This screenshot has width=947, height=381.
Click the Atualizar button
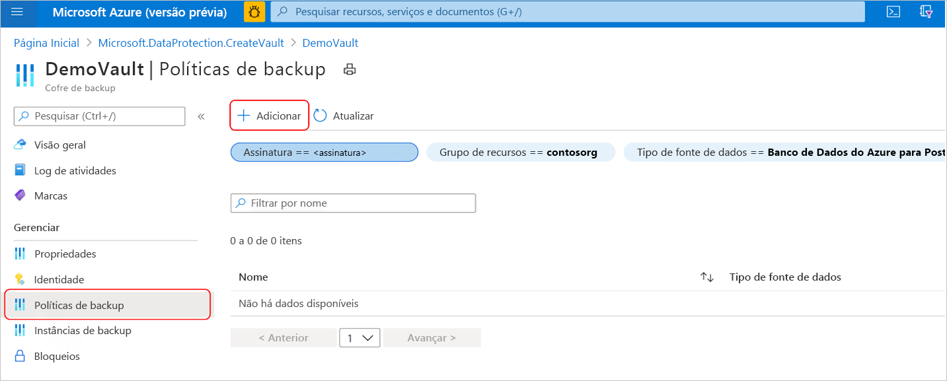pyautogui.click(x=344, y=116)
